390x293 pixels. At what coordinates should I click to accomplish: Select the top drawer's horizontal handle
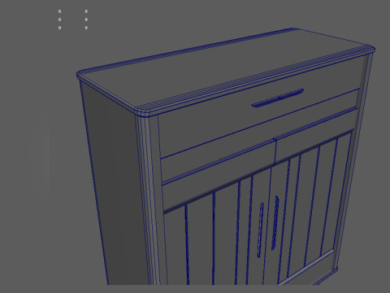278,98
